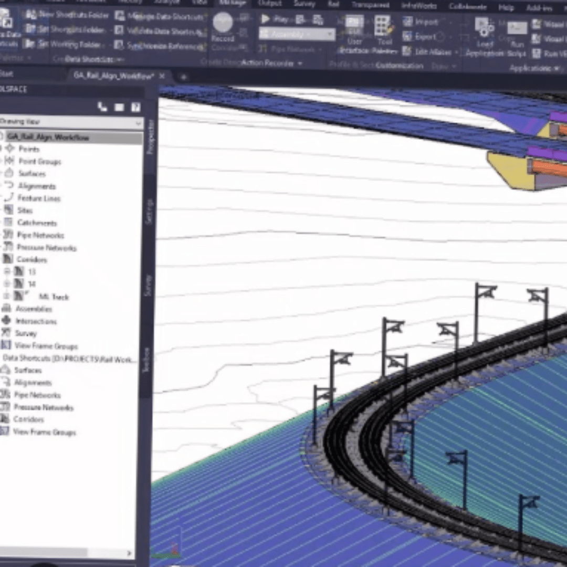Click the Toolspace horizontal scrollbar right arrow
Viewport: 567px width, 567px height.
point(129,553)
